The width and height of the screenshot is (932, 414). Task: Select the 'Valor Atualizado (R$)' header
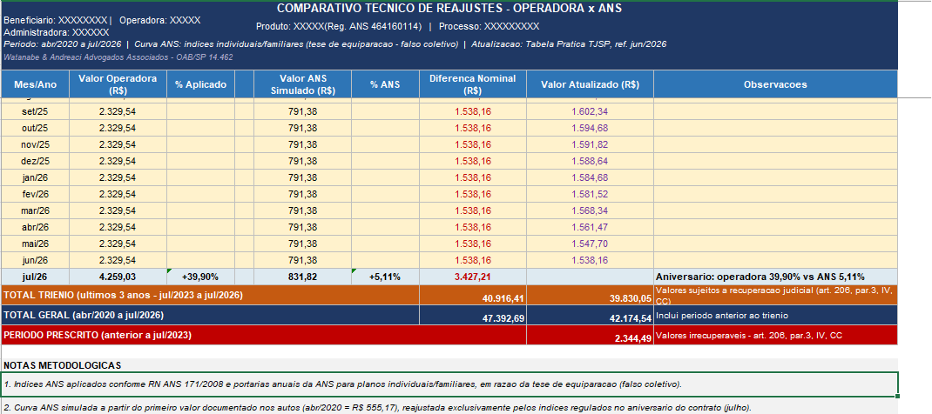590,84
